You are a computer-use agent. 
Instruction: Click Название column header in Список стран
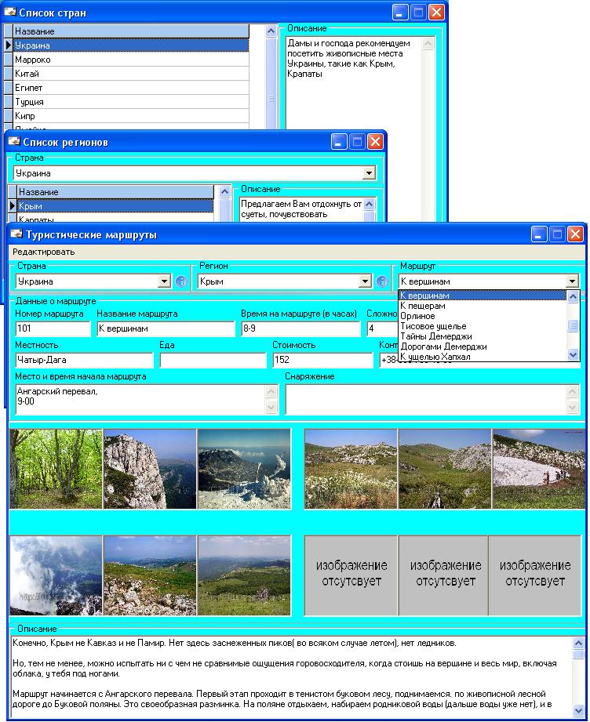[x=131, y=31]
